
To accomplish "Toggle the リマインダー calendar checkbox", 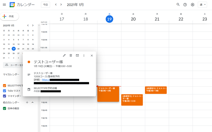I will [x=5, y=96].
